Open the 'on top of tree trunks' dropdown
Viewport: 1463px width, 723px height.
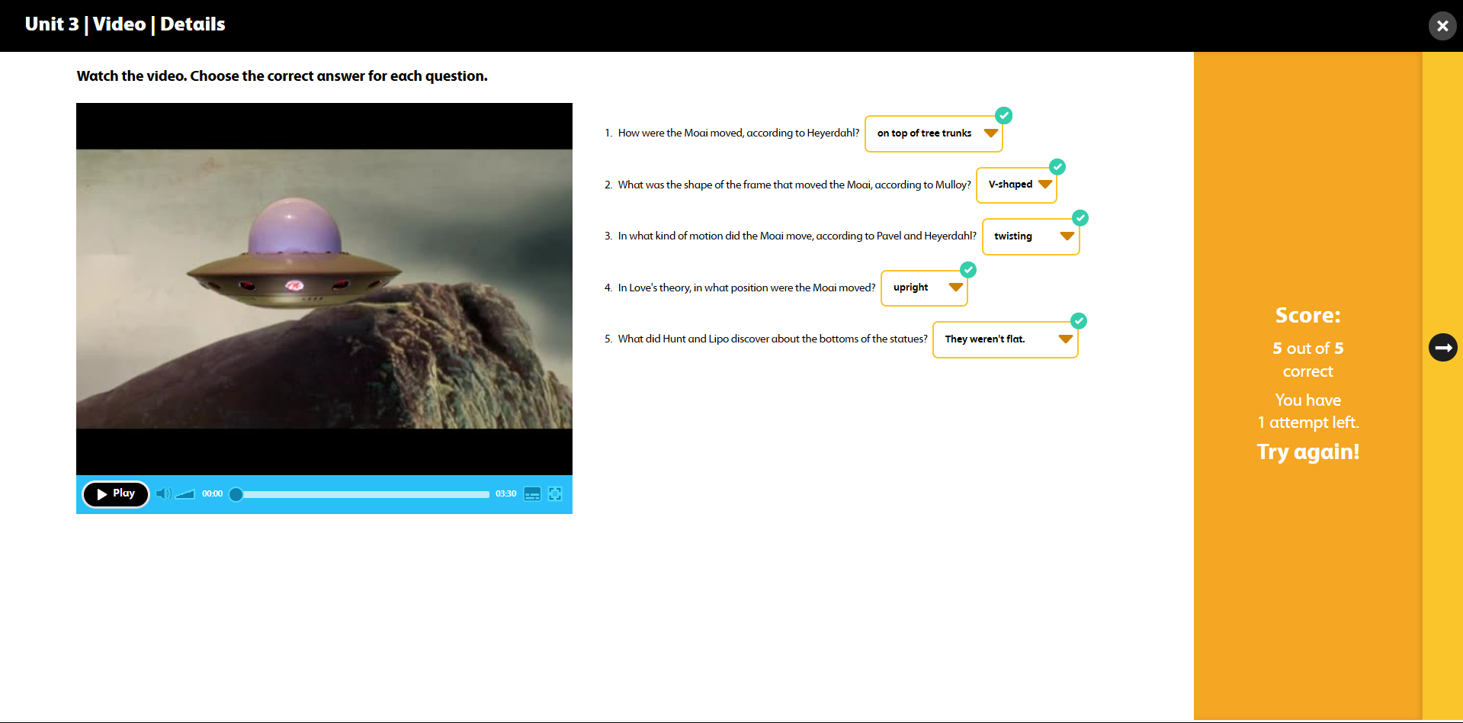coord(990,133)
